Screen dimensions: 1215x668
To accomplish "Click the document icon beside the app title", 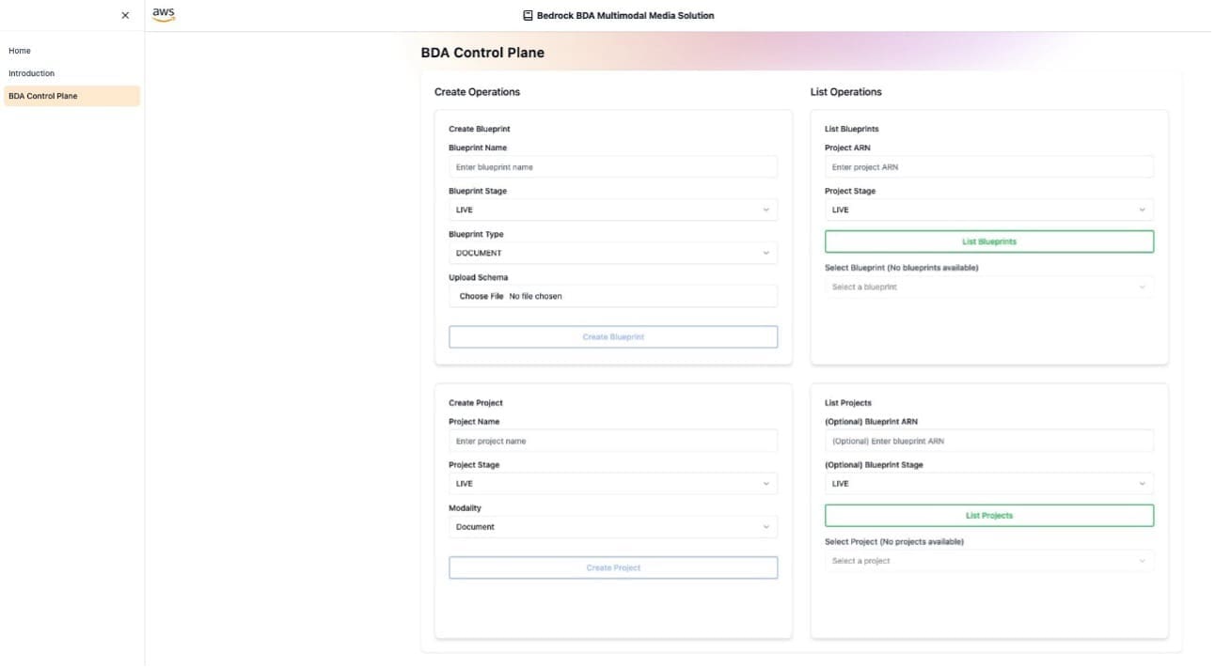I will pos(527,15).
